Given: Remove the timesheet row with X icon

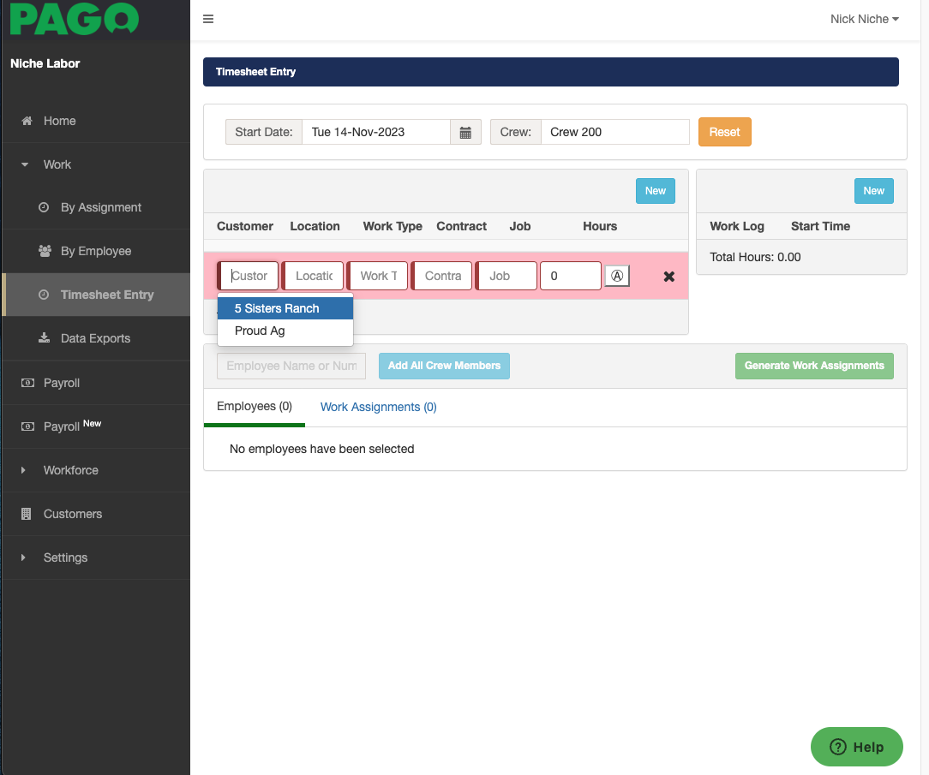Looking at the screenshot, I should [x=669, y=277].
